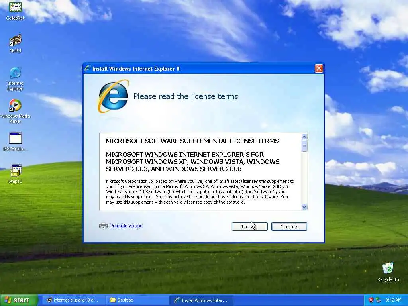Click the license scrollbar down arrow
The height and width of the screenshot is (306, 408).
tap(304, 207)
